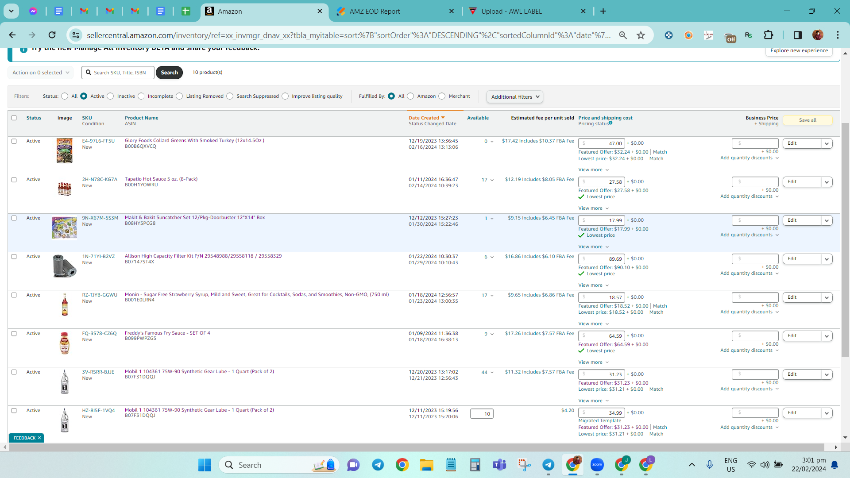Filter by Search Suppressed status

pyautogui.click(x=230, y=96)
